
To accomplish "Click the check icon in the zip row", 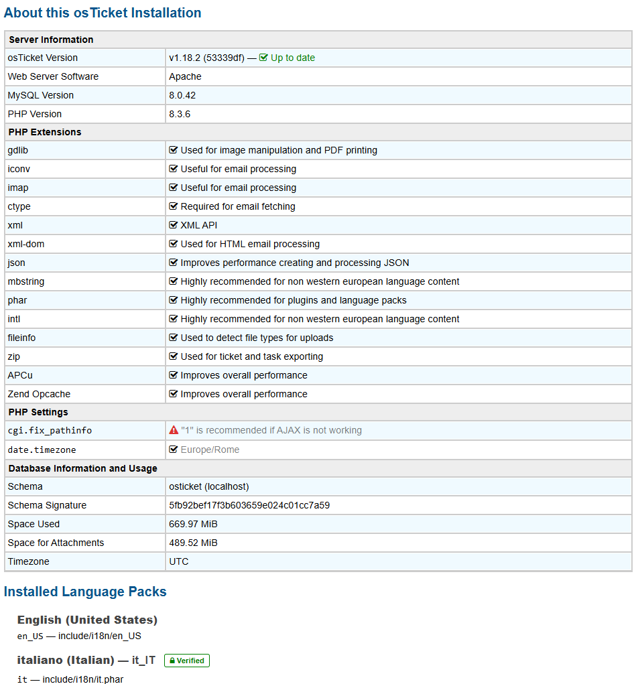I will pos(174,356).
